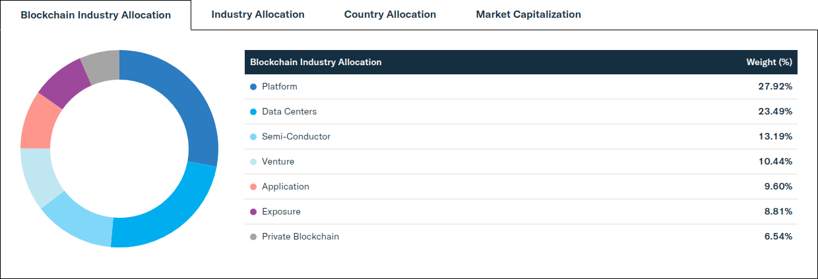818x279 pixels.
Task: Click the Semi-Conductor row label
Action: coord(296,137)
